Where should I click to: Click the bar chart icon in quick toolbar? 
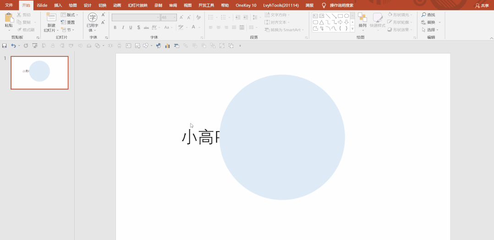click(167, 46)
